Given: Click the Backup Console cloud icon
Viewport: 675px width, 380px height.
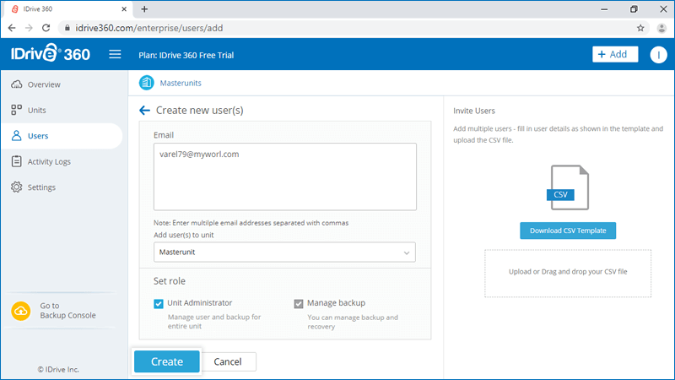Looking at the screenshot, I should pos(20,311).
